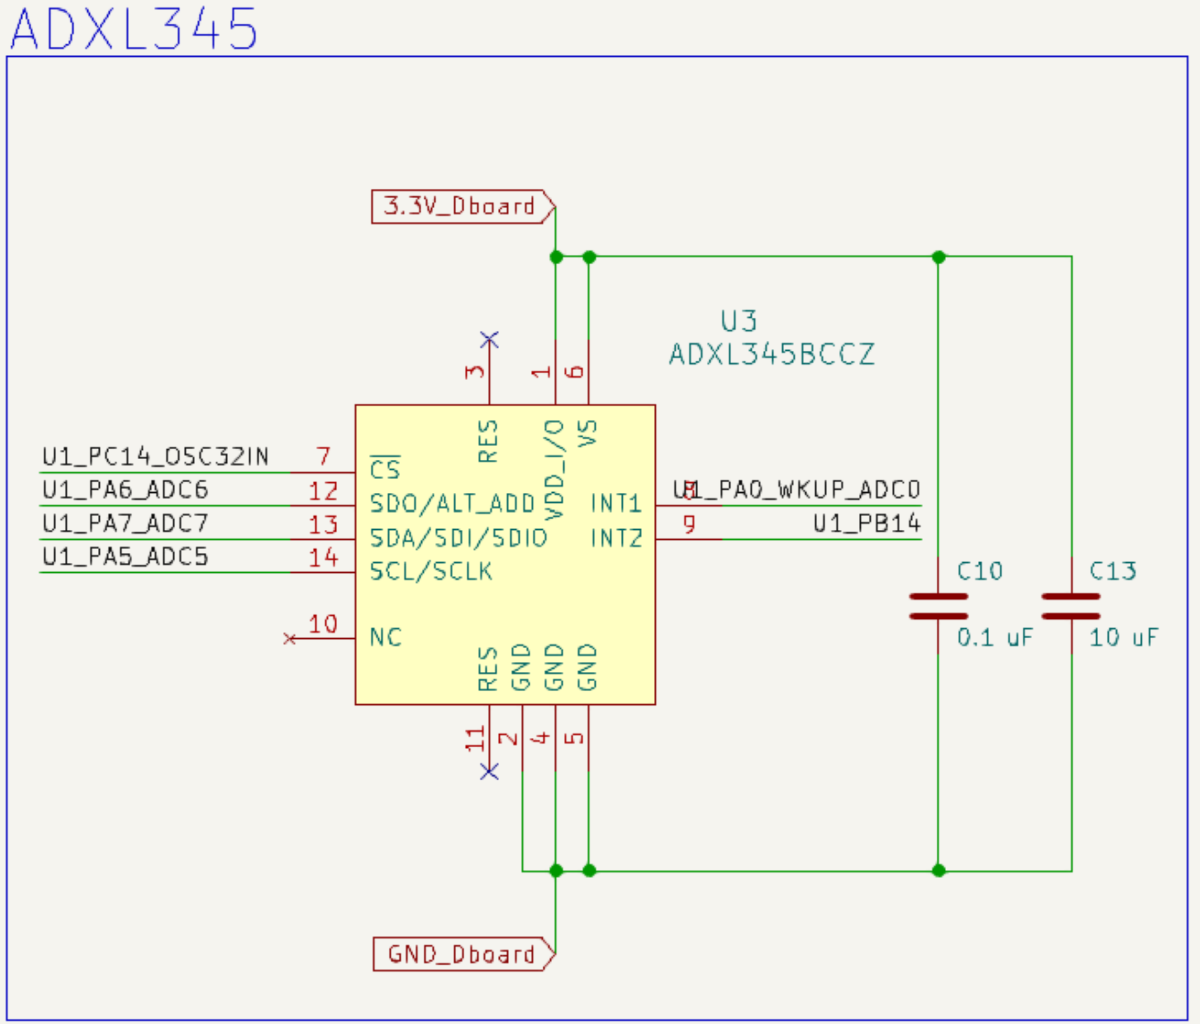The image size is (1200, 1024).
Task: Click the SCL/SCLK pin name
Action: 431,571
